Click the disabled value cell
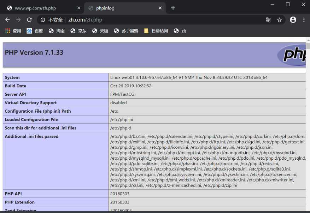This screenshot has width=310, height=213. [x=207, y=103]
